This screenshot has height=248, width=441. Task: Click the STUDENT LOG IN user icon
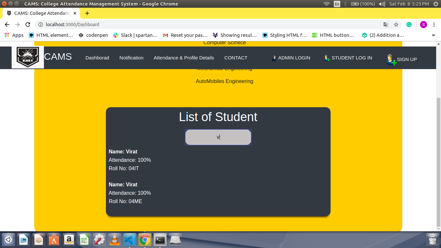(x=327, y=58)
